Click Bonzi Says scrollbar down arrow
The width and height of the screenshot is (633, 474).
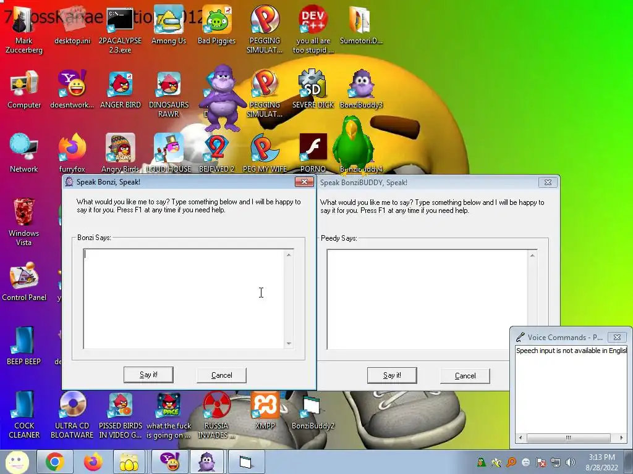click(x=289, y=343)
